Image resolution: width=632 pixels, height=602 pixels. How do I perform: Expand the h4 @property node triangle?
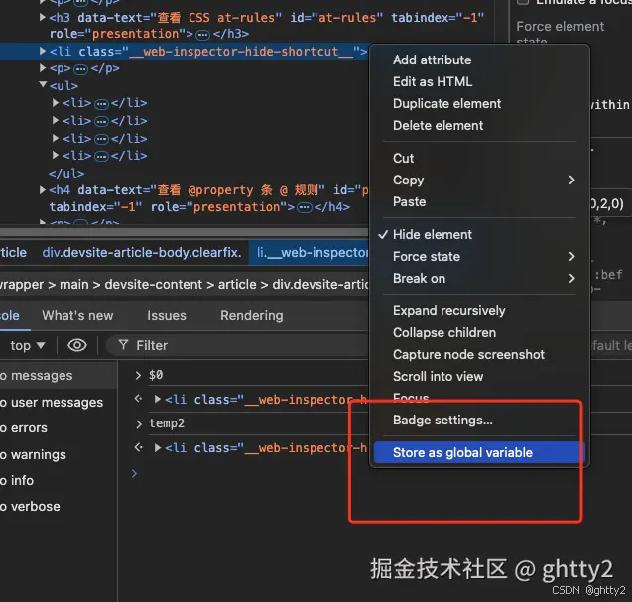point(42,189)
